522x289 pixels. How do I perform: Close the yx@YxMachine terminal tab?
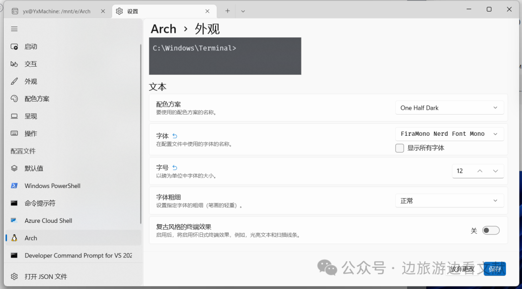pyautogui.click(x=103, y=11)
